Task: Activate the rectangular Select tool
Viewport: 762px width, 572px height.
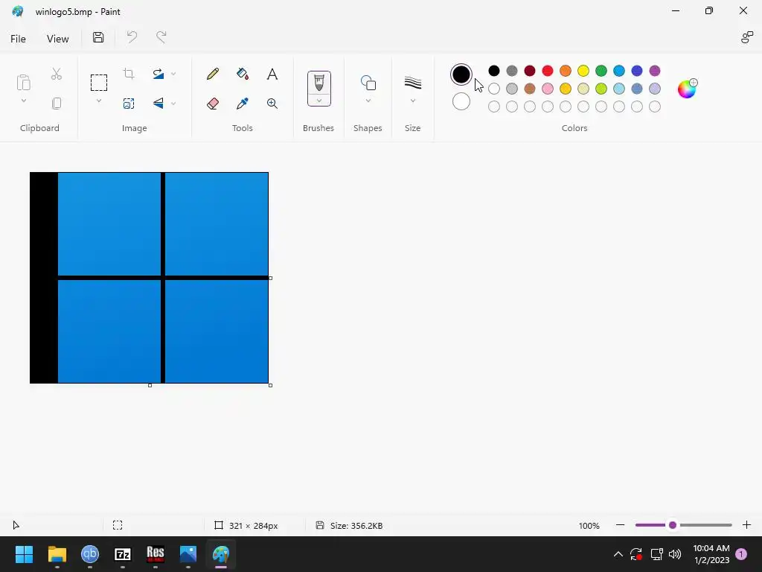Action: pos(99,83)
